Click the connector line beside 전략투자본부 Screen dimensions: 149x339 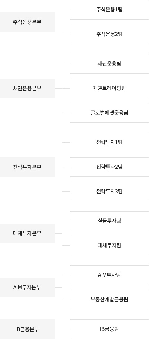click(58, 167)
